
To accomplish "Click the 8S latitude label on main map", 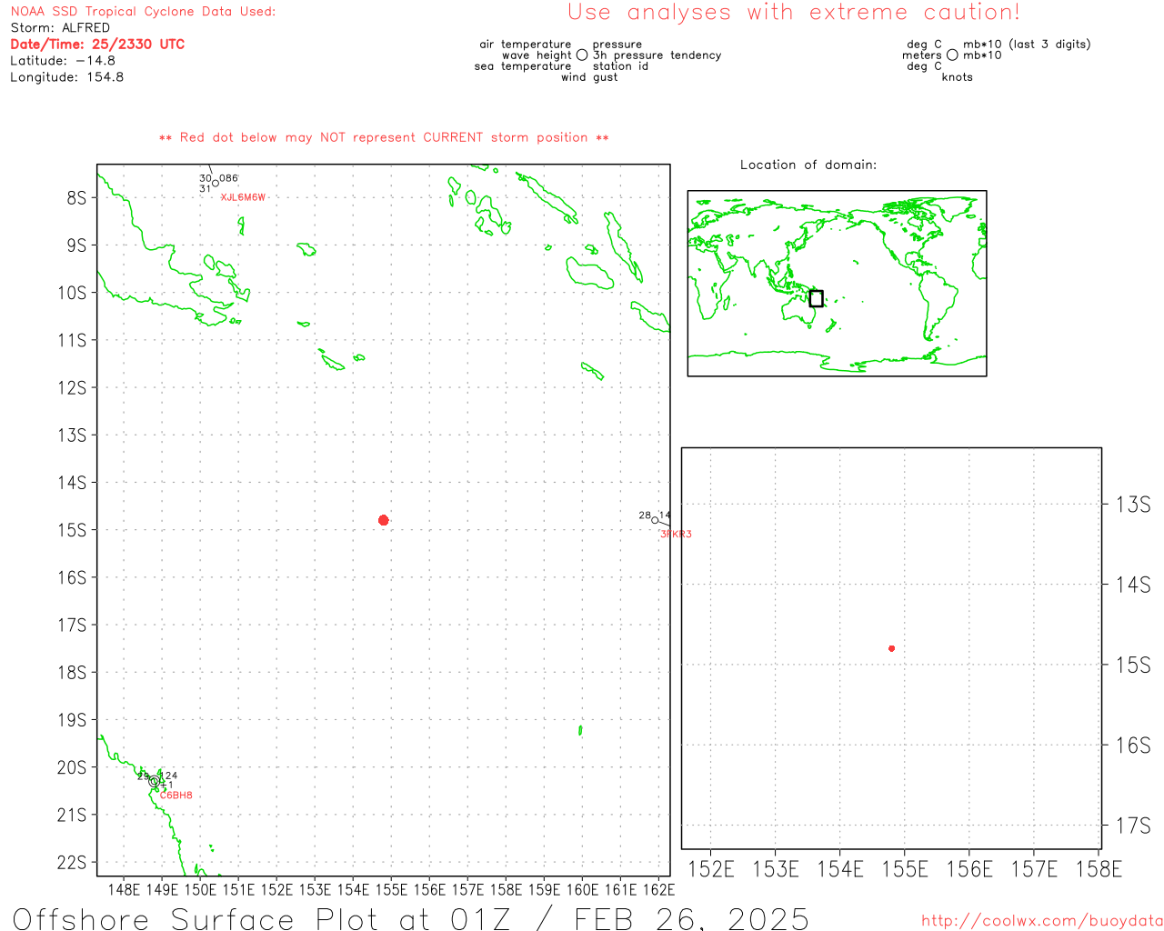I will 76,198.
